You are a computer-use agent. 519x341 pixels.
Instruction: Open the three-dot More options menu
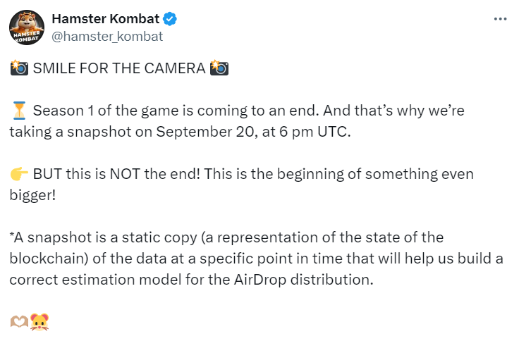tap(500, 19)
